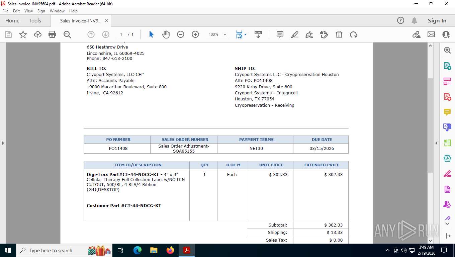Click the Sign In link

coord(437,20)
